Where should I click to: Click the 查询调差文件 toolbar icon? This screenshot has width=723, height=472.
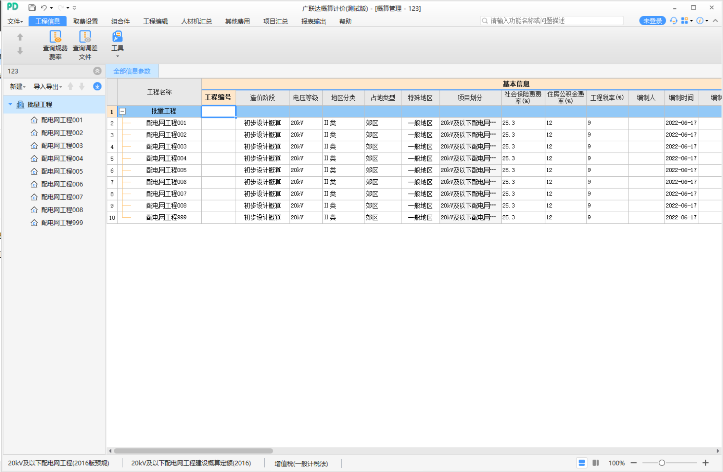pyautogui.click(x=85, y=37)
